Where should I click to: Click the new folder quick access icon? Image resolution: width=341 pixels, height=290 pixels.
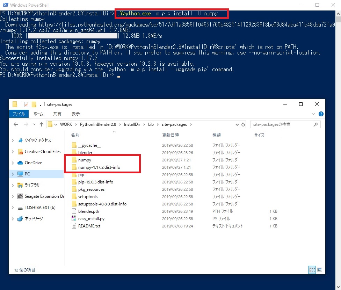[34, 104]
